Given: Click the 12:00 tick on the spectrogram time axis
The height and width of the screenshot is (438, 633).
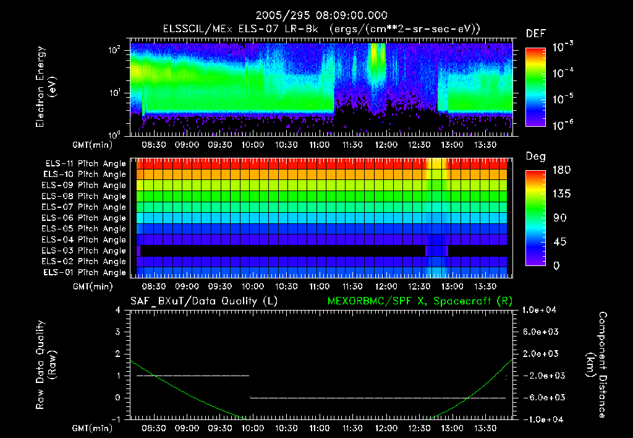Looking at the screenshot, I should pos(386,145).
